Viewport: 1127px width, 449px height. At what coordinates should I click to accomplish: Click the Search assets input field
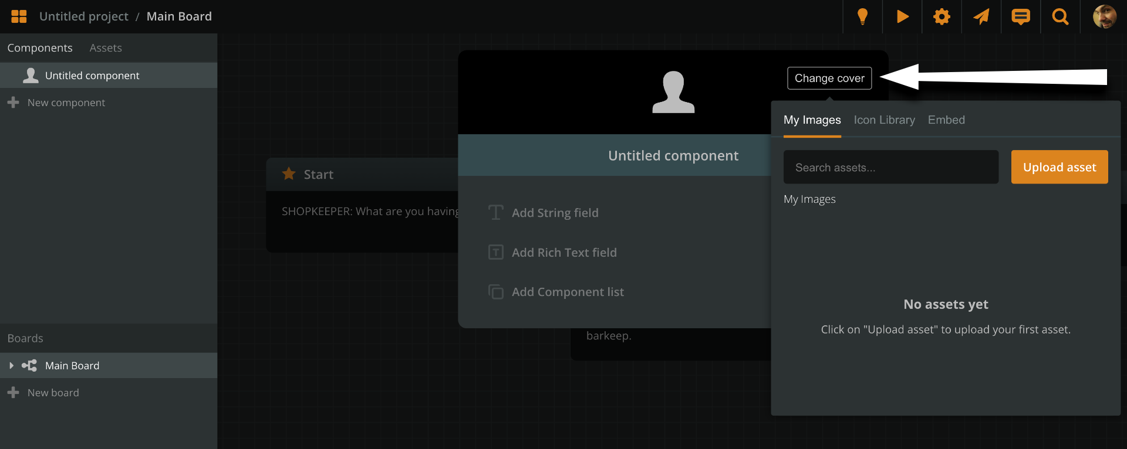(x=890, y=168)
